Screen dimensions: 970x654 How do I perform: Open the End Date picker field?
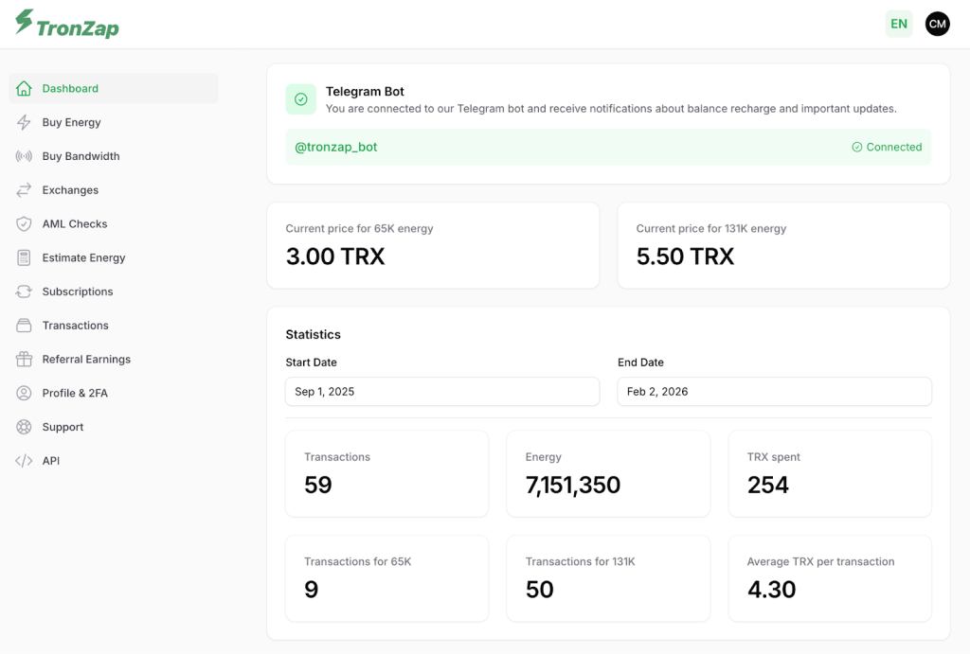pos(774,392)
